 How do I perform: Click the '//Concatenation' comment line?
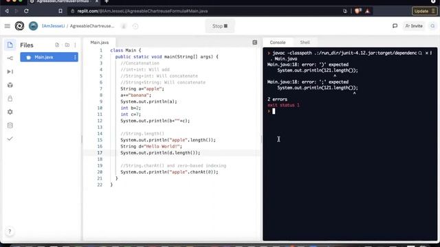tap(140, 63)
